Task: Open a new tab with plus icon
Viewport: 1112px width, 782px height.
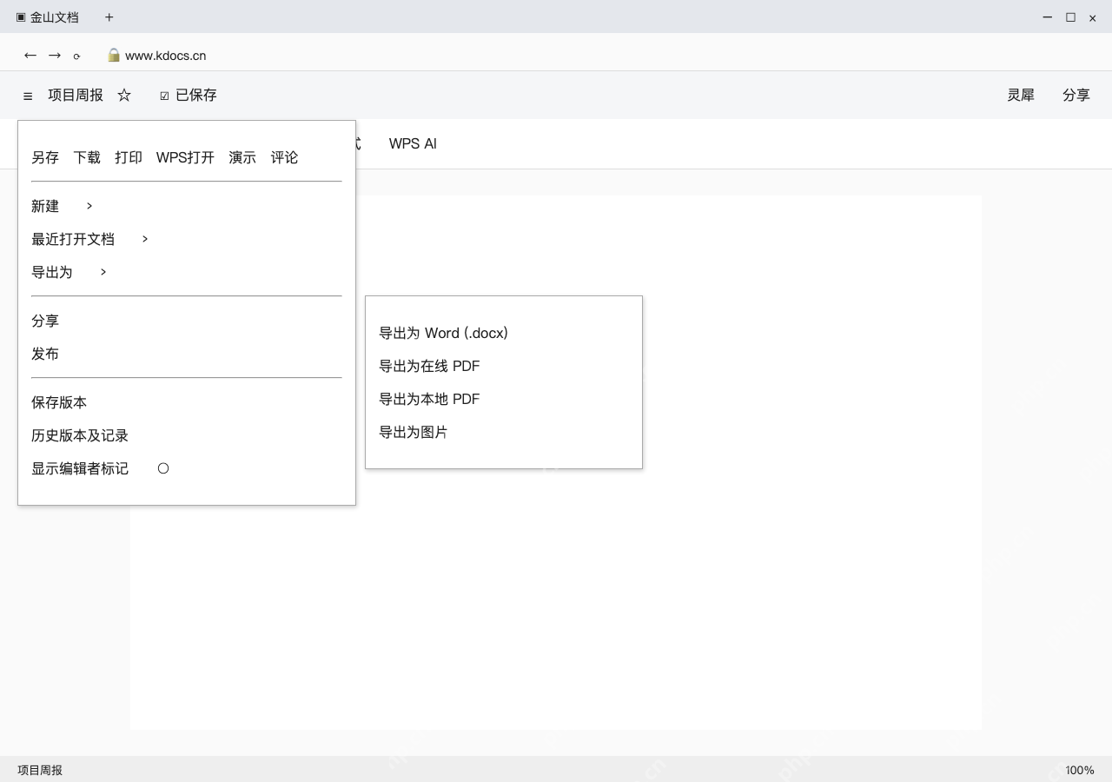Action: click(109, 17)
